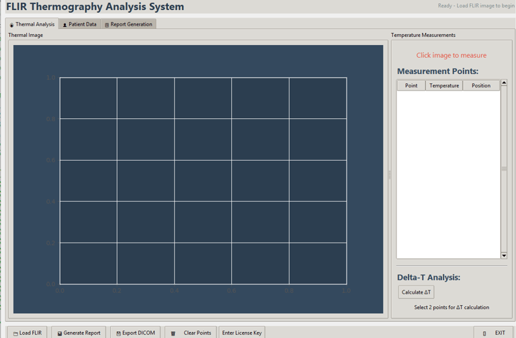Switch to the Thermal Analysis tab
516x338 pixels.
click(x=32, y=24)
